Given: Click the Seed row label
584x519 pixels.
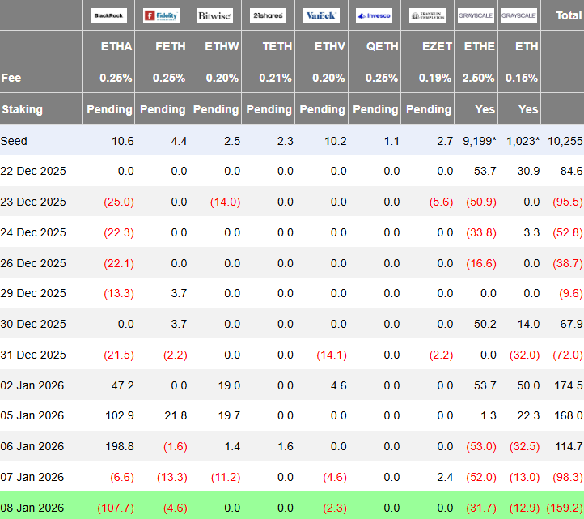Looking at the screenshot, I should (x=14, y=141).
